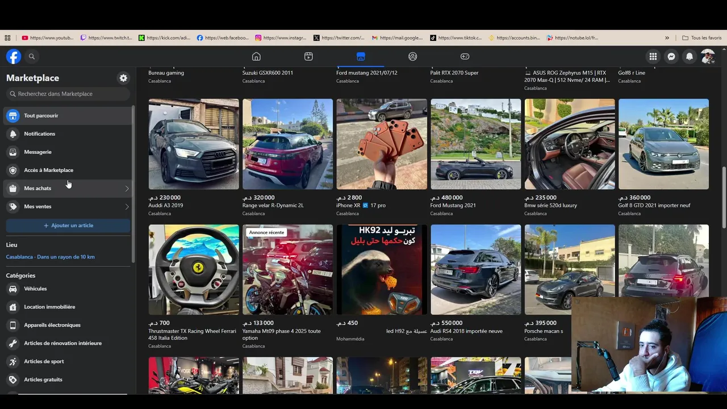Open TikTok bookmark in bookmarks bar

click(456, 38)
